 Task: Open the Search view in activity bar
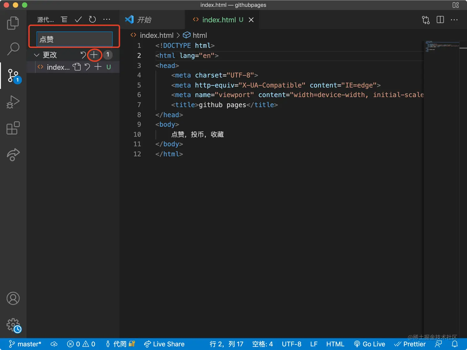click(x=13, y=49)
